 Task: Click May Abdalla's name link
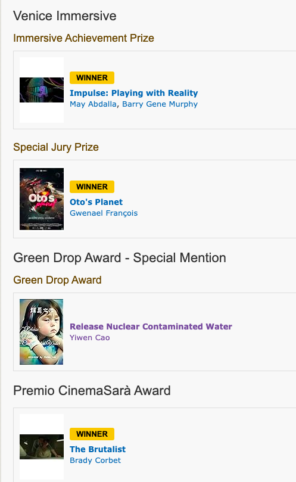[93, 104]
